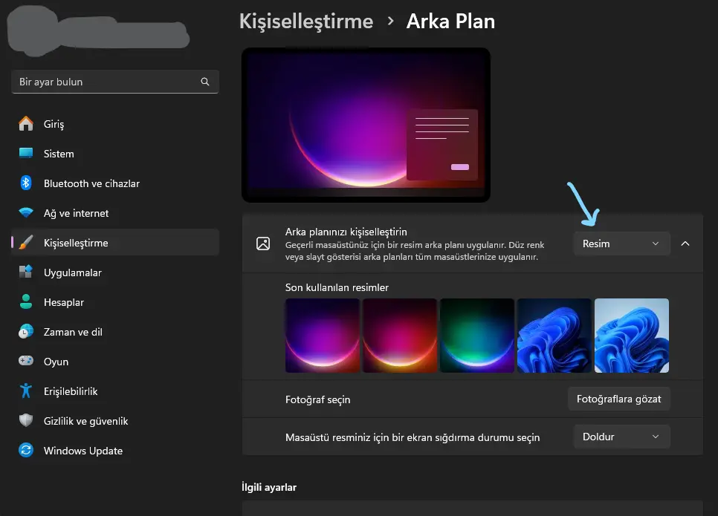Click the Masaüstü resminiz için ekran sığdırma text
The width and height of the screenshot is (718, 516).
(413, 437)
